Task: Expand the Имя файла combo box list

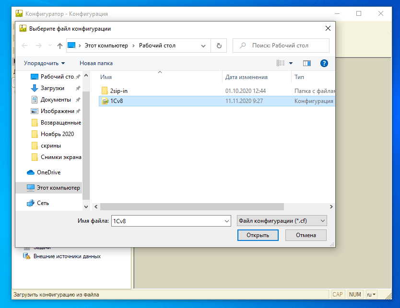Action: [x=227, y=221]
